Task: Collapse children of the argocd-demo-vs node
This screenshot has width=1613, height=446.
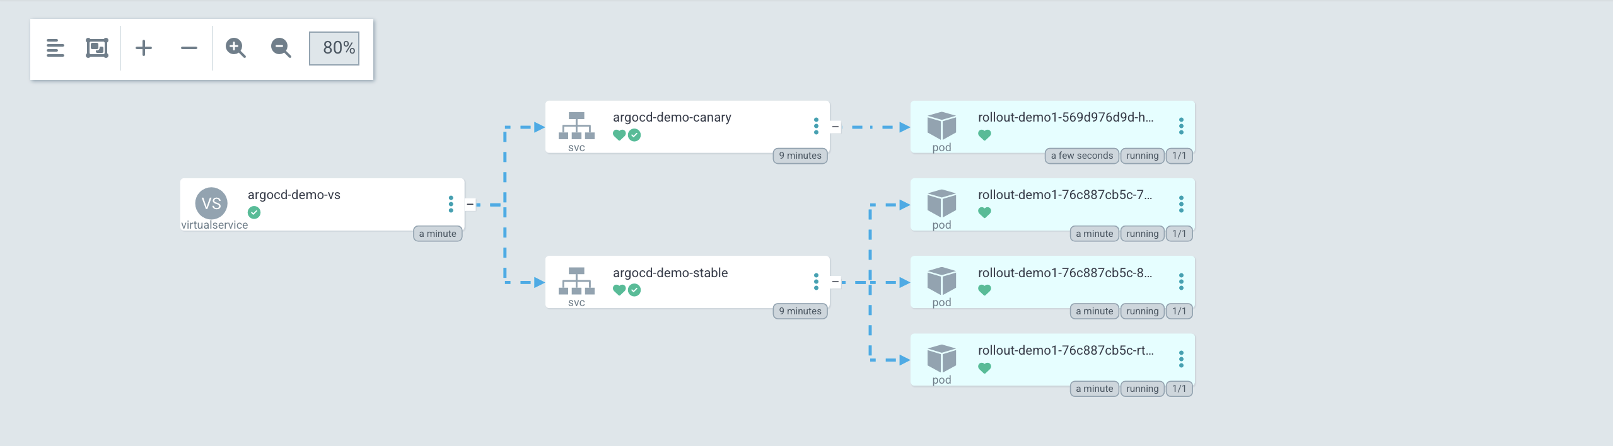Action: click(470, 204)
